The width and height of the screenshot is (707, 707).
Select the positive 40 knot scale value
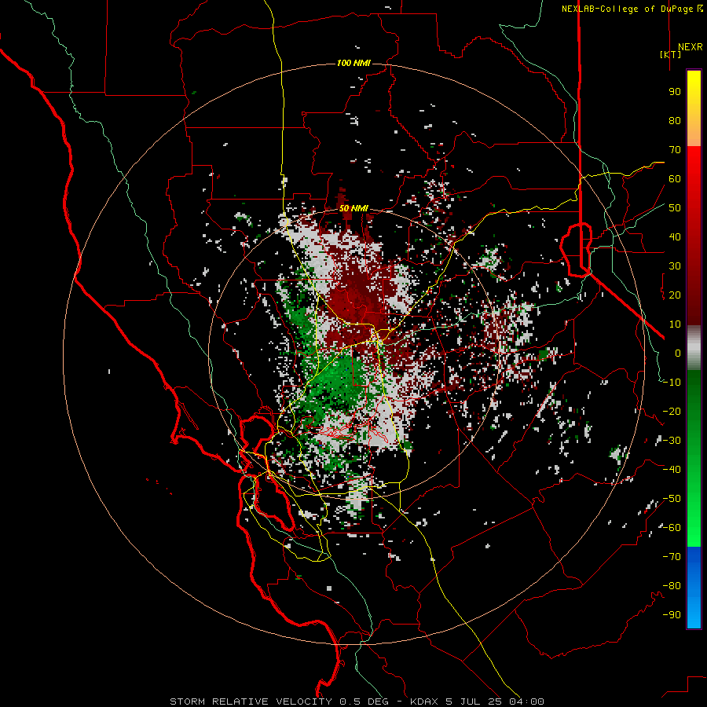click(x=675, y=236)
